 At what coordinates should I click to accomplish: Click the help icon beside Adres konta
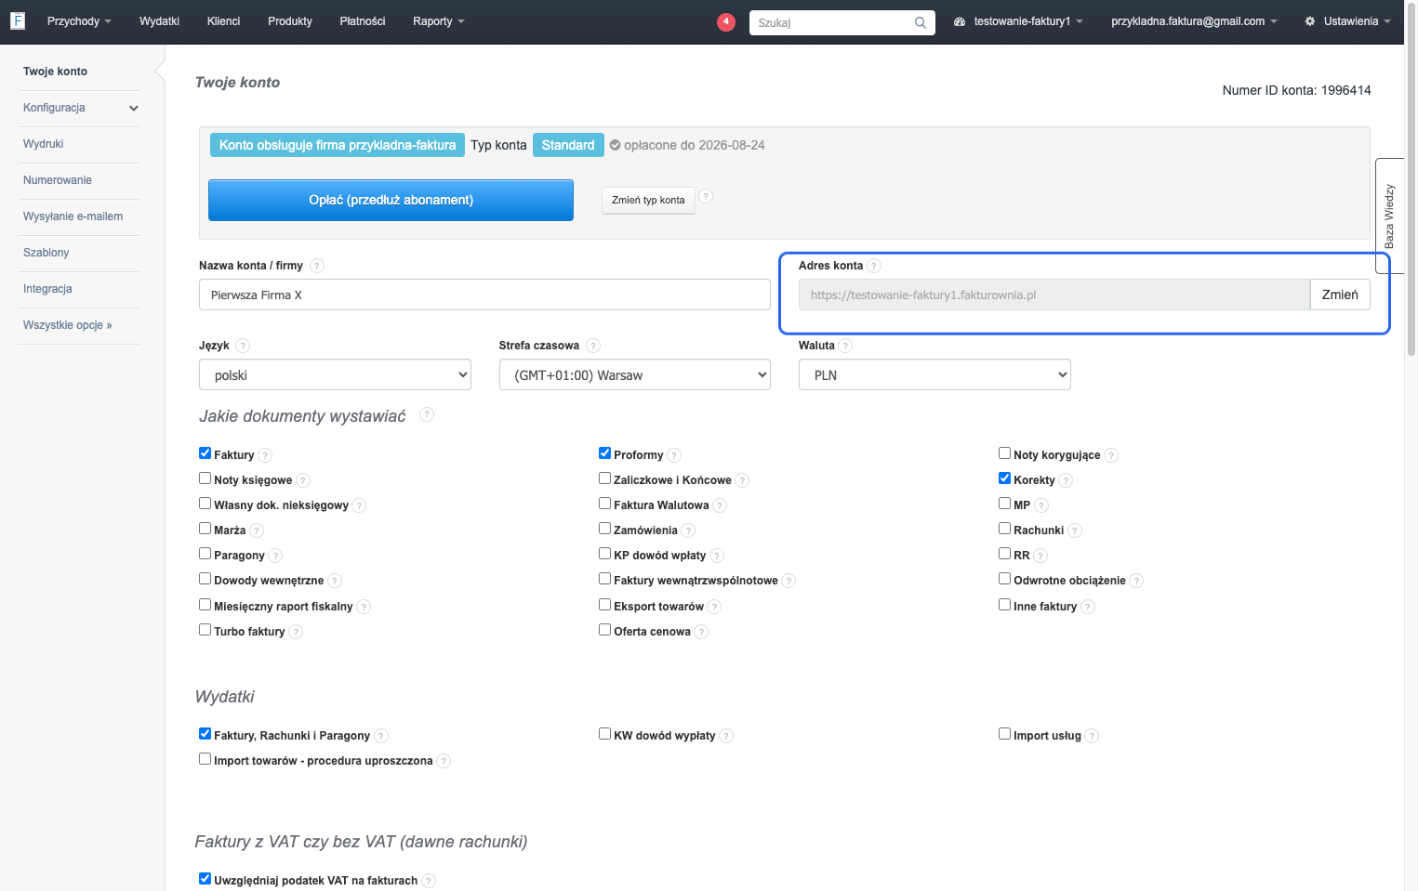click(x=874, y=266)
